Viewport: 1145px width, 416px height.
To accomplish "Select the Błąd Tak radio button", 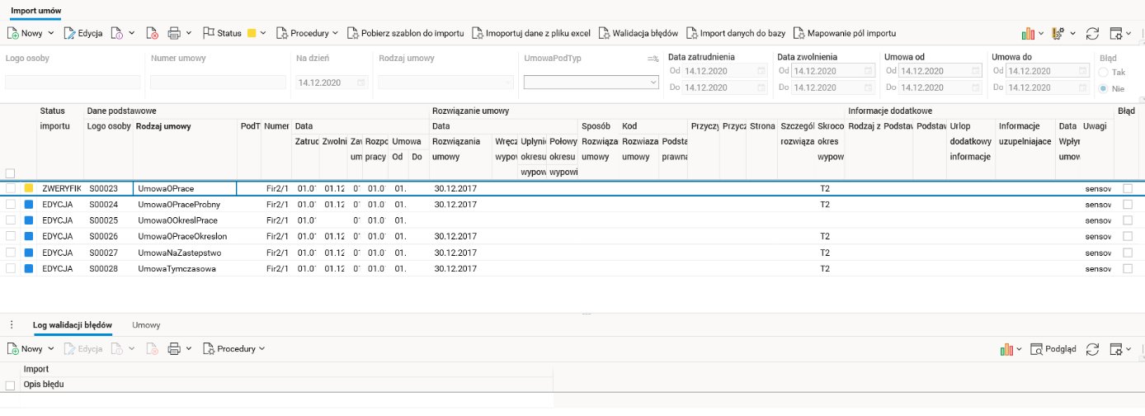I will [1103, 73].
